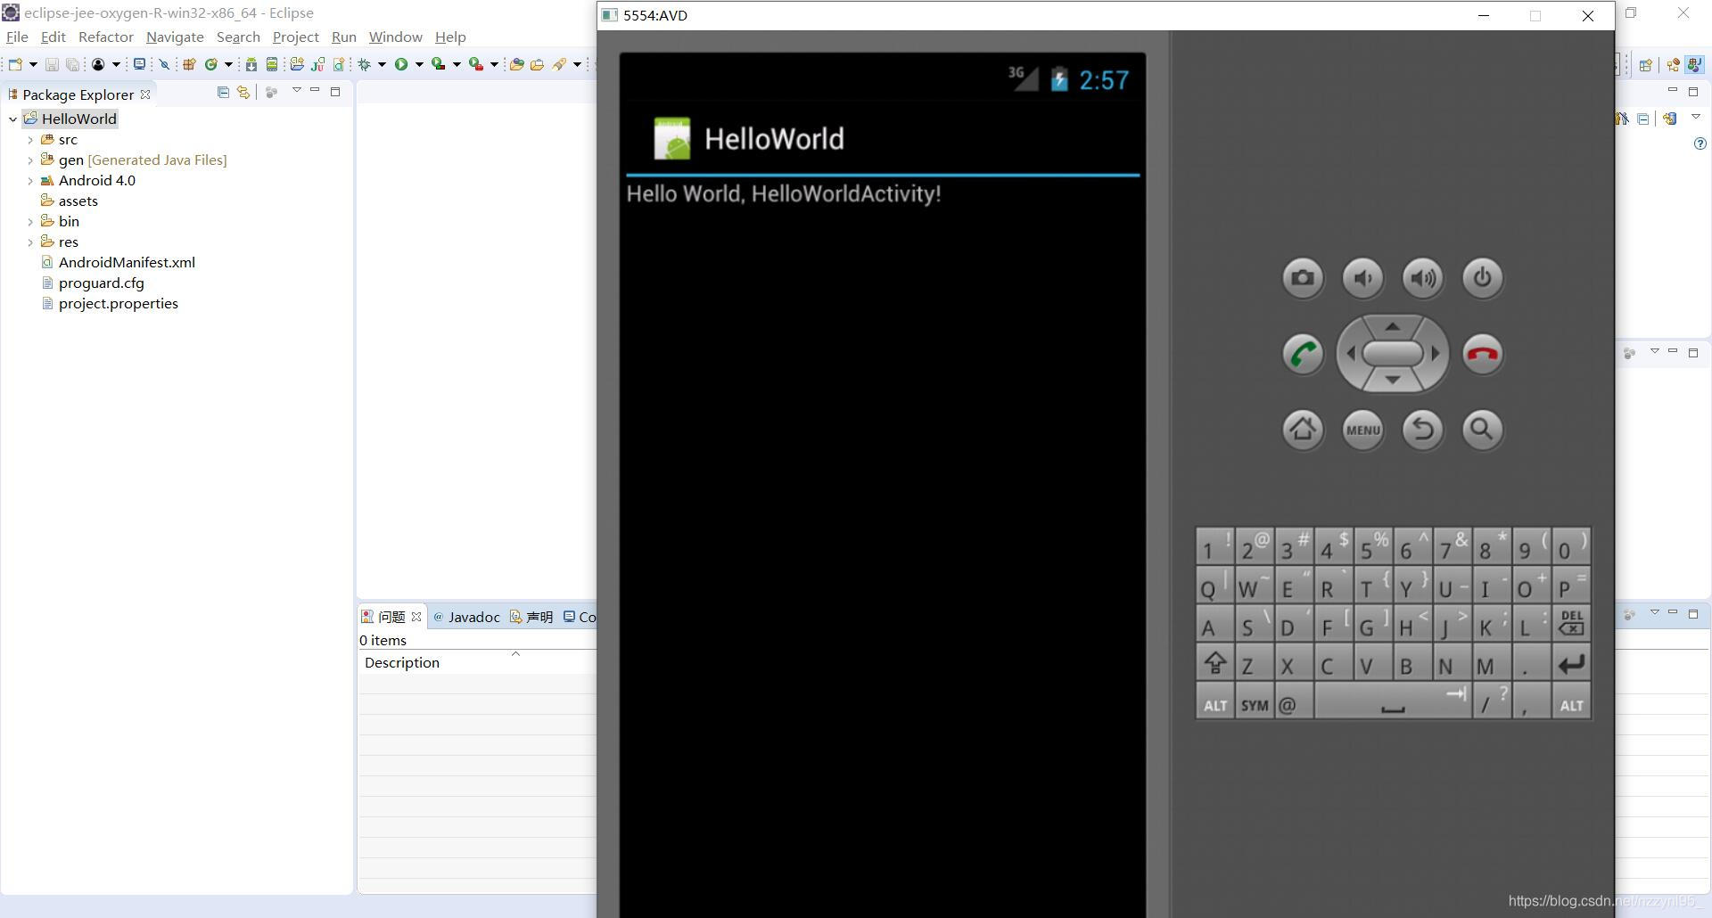Click the New Java Package toolbar icon
Screen dimensions: 1712x918
click(x=189, y=64)
